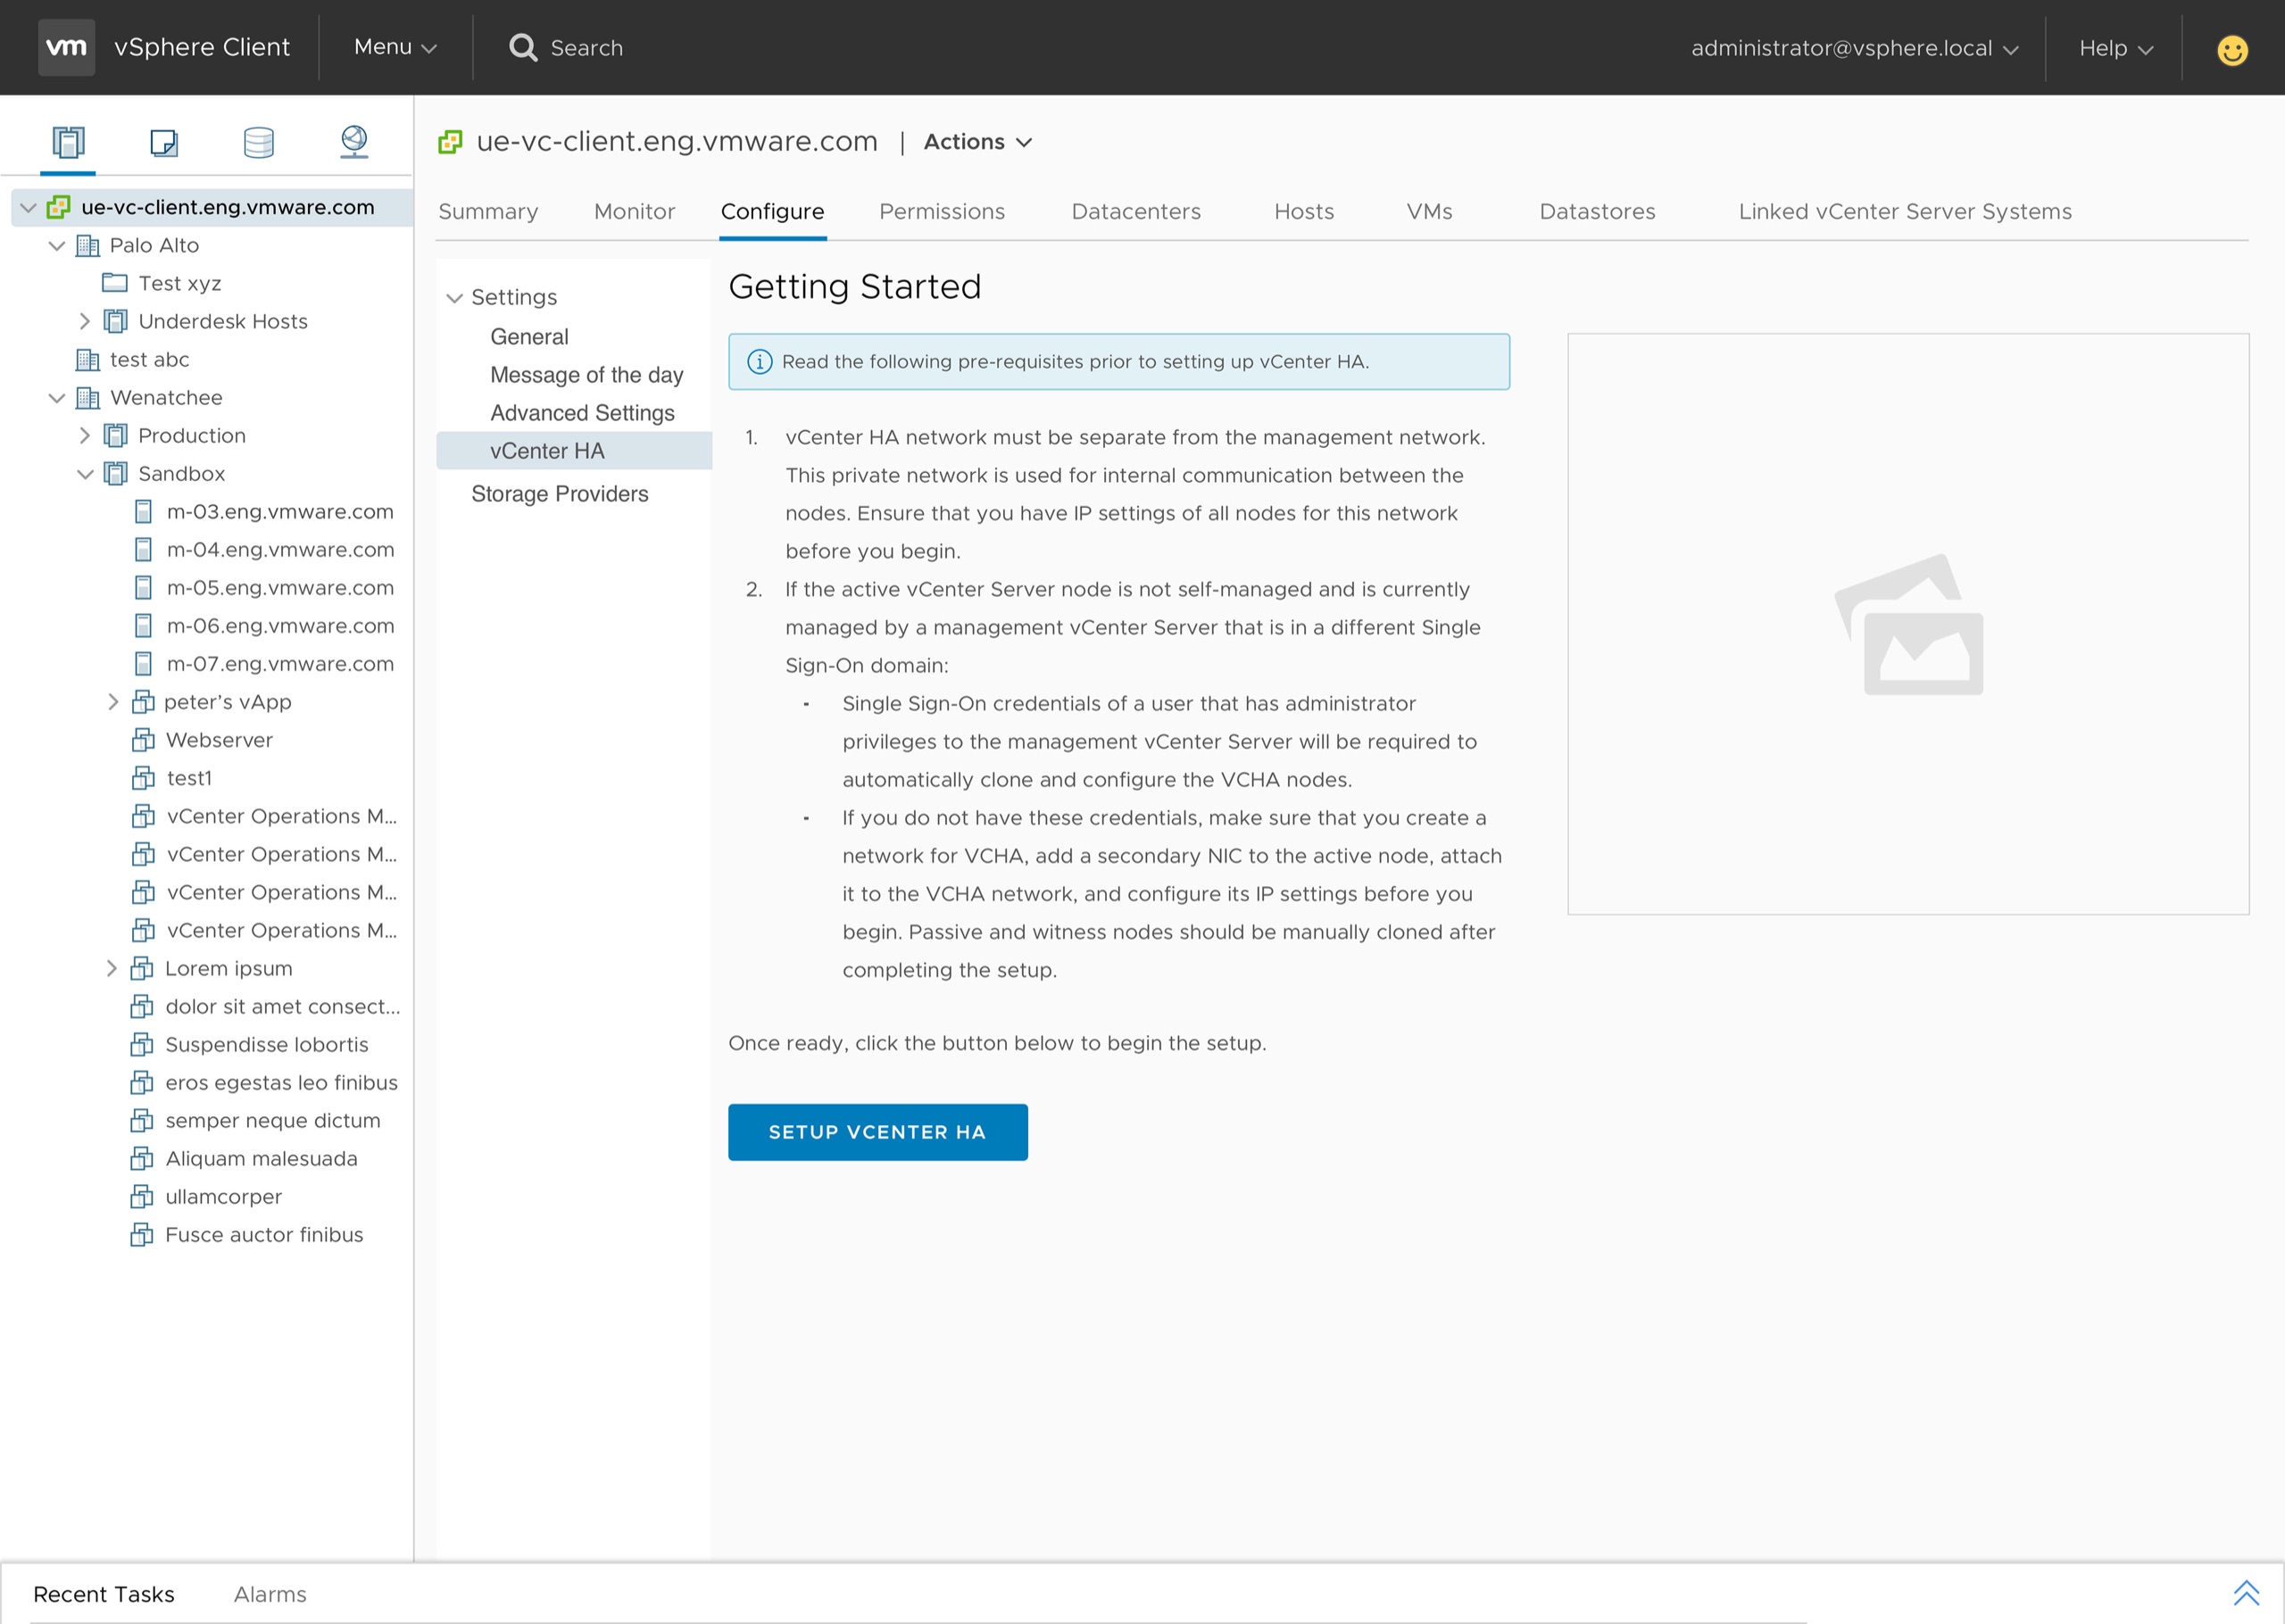Viewport: 2285px width, 1624px height.
Task: Open administrator@vsphere.local user menu
Action: point(1855,48)
